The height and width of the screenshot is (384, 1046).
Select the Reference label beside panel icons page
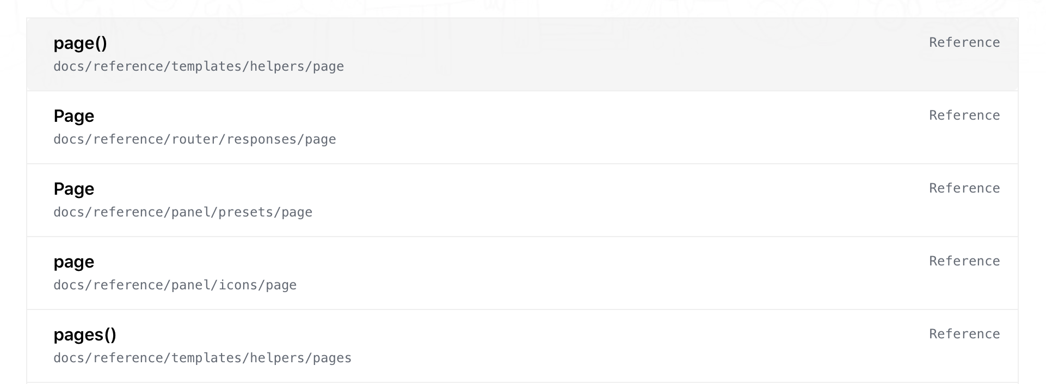(964, 261)
